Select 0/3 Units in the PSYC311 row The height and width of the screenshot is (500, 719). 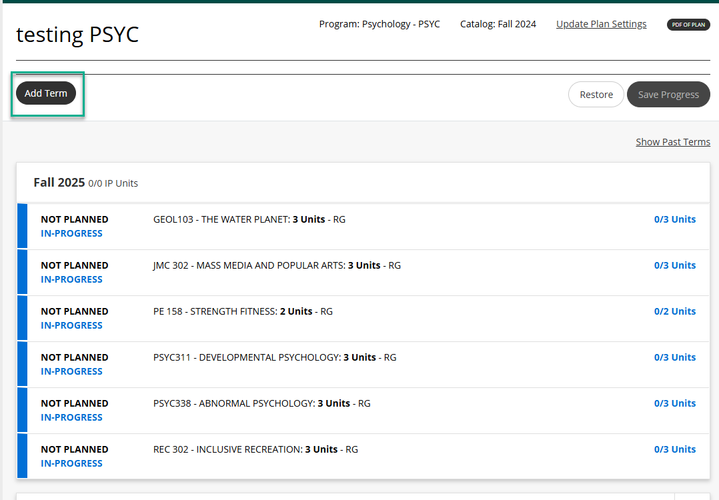click(x=674, y=357)
